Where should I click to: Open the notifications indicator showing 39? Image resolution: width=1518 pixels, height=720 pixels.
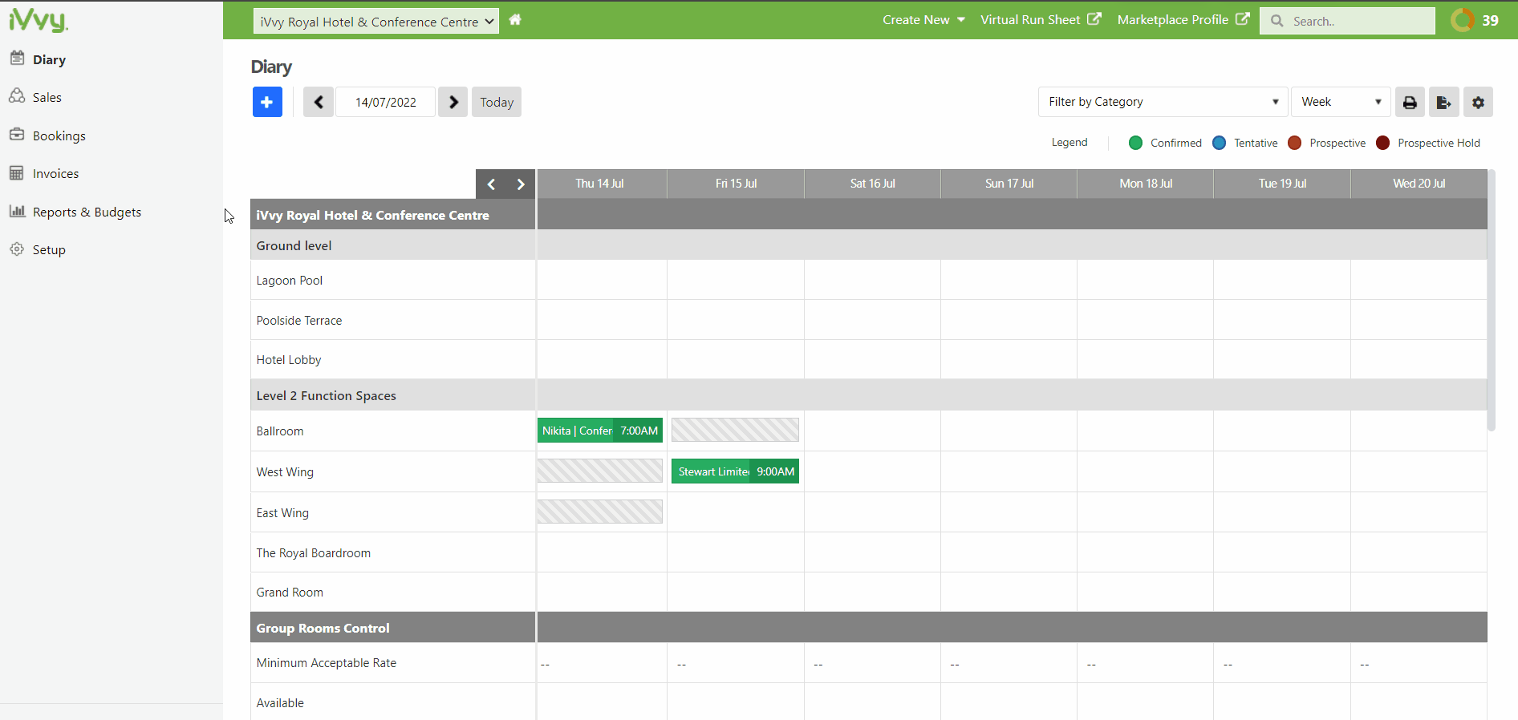tap(1475, 20)
